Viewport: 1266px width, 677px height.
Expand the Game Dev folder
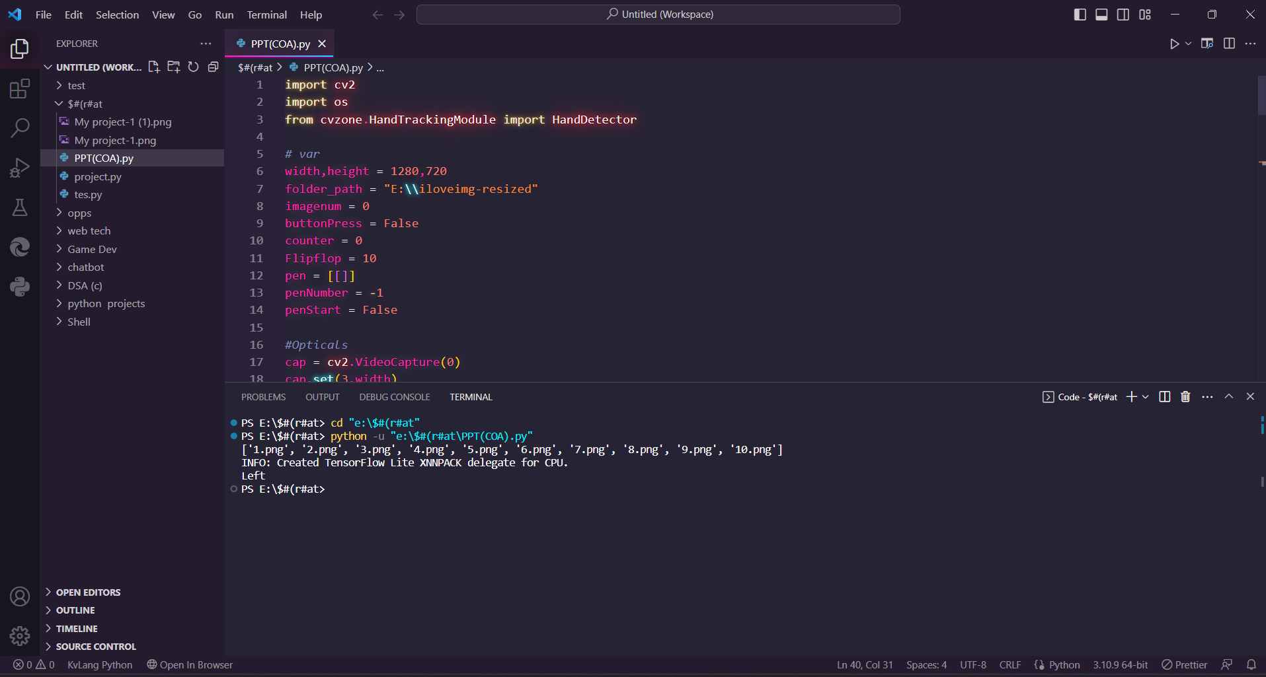(132, 249)
